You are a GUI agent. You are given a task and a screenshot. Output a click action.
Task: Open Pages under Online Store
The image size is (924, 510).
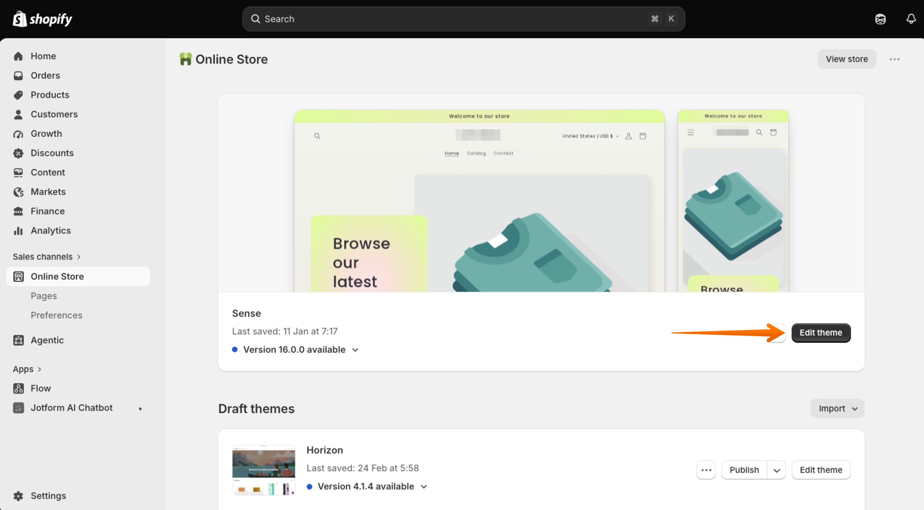[44, 296]
